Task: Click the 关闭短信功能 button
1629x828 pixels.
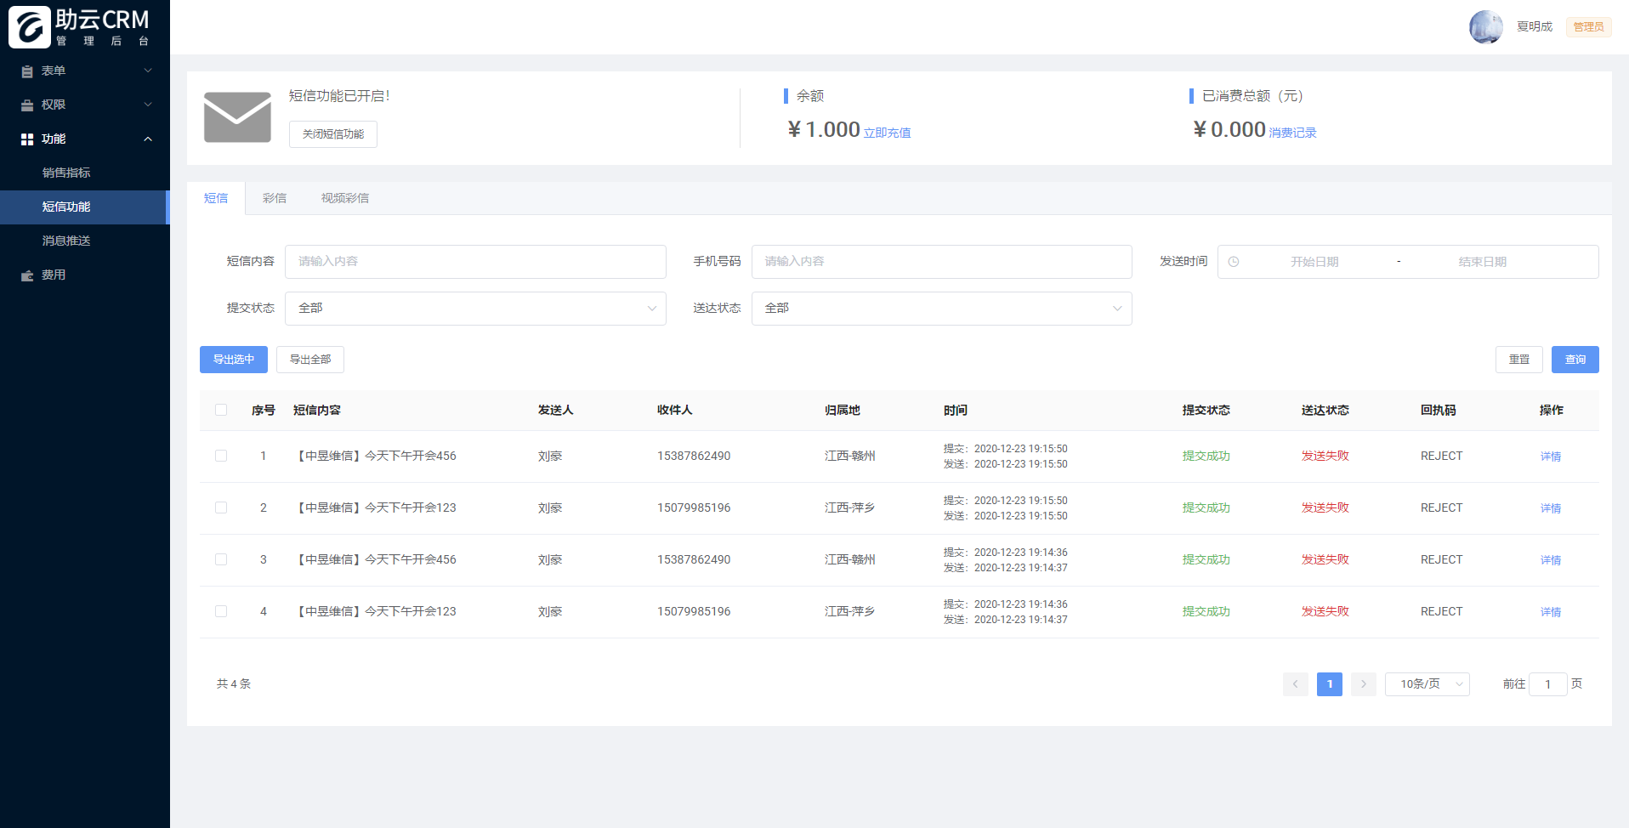Action: (333, 134)
